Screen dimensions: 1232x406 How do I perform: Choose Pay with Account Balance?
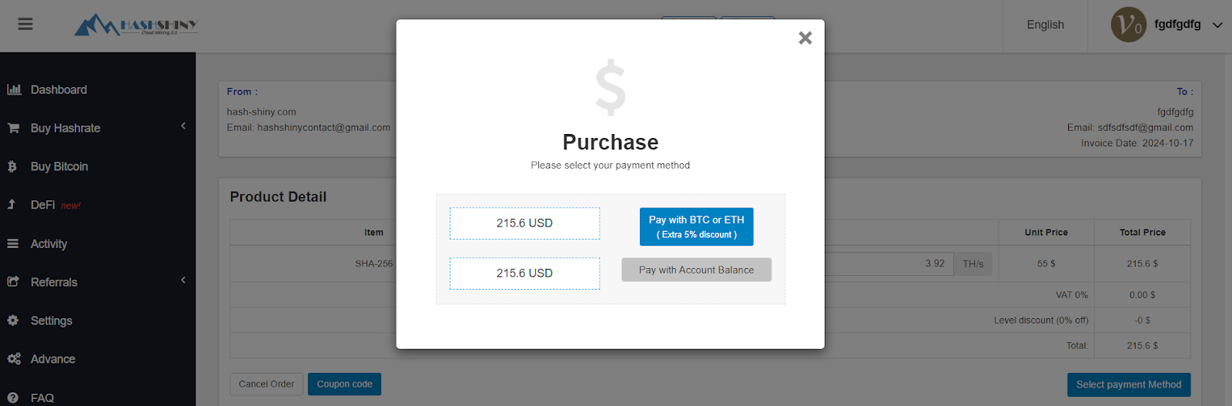click(696, 270)
